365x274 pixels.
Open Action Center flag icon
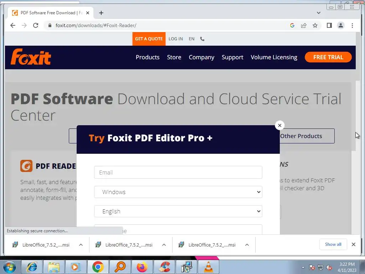(x=312, y=267)
